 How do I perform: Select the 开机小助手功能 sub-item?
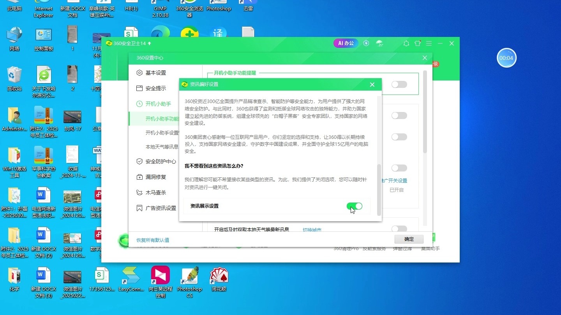162,119
